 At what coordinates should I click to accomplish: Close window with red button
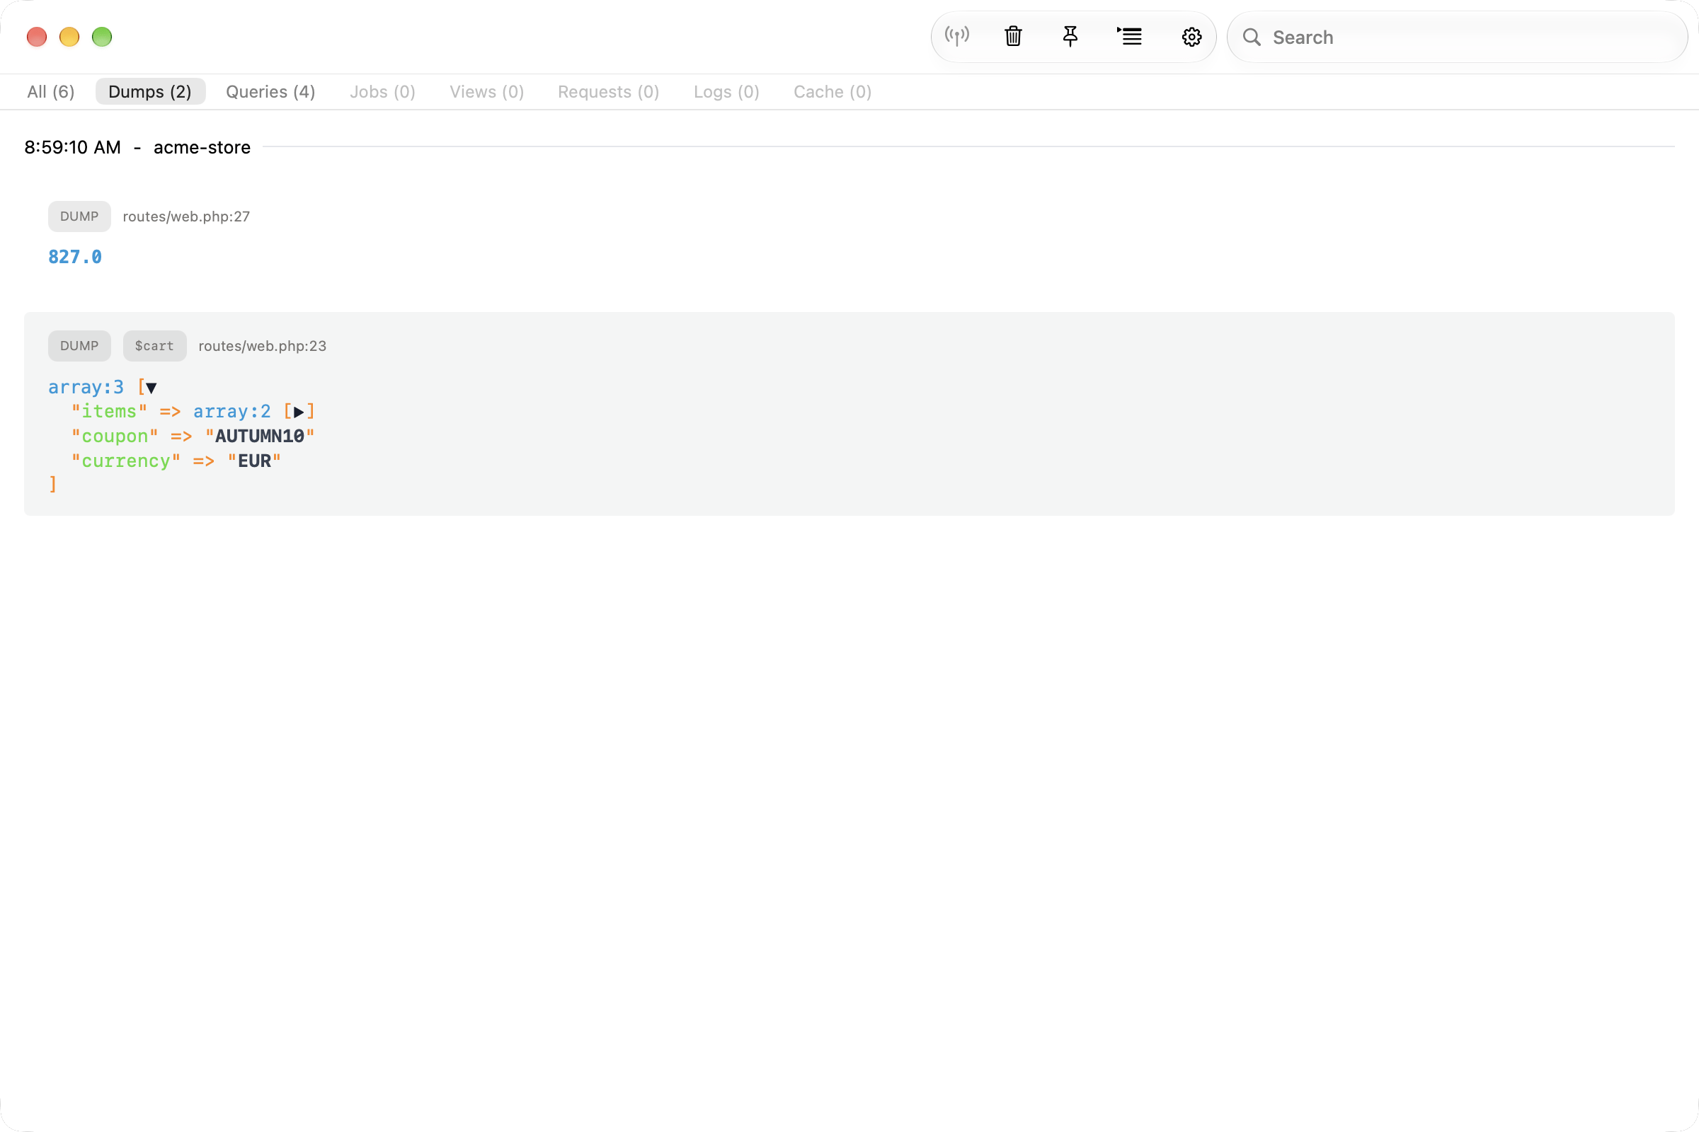[37, 37]
